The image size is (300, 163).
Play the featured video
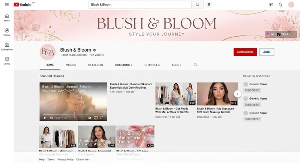coord(45,118)
